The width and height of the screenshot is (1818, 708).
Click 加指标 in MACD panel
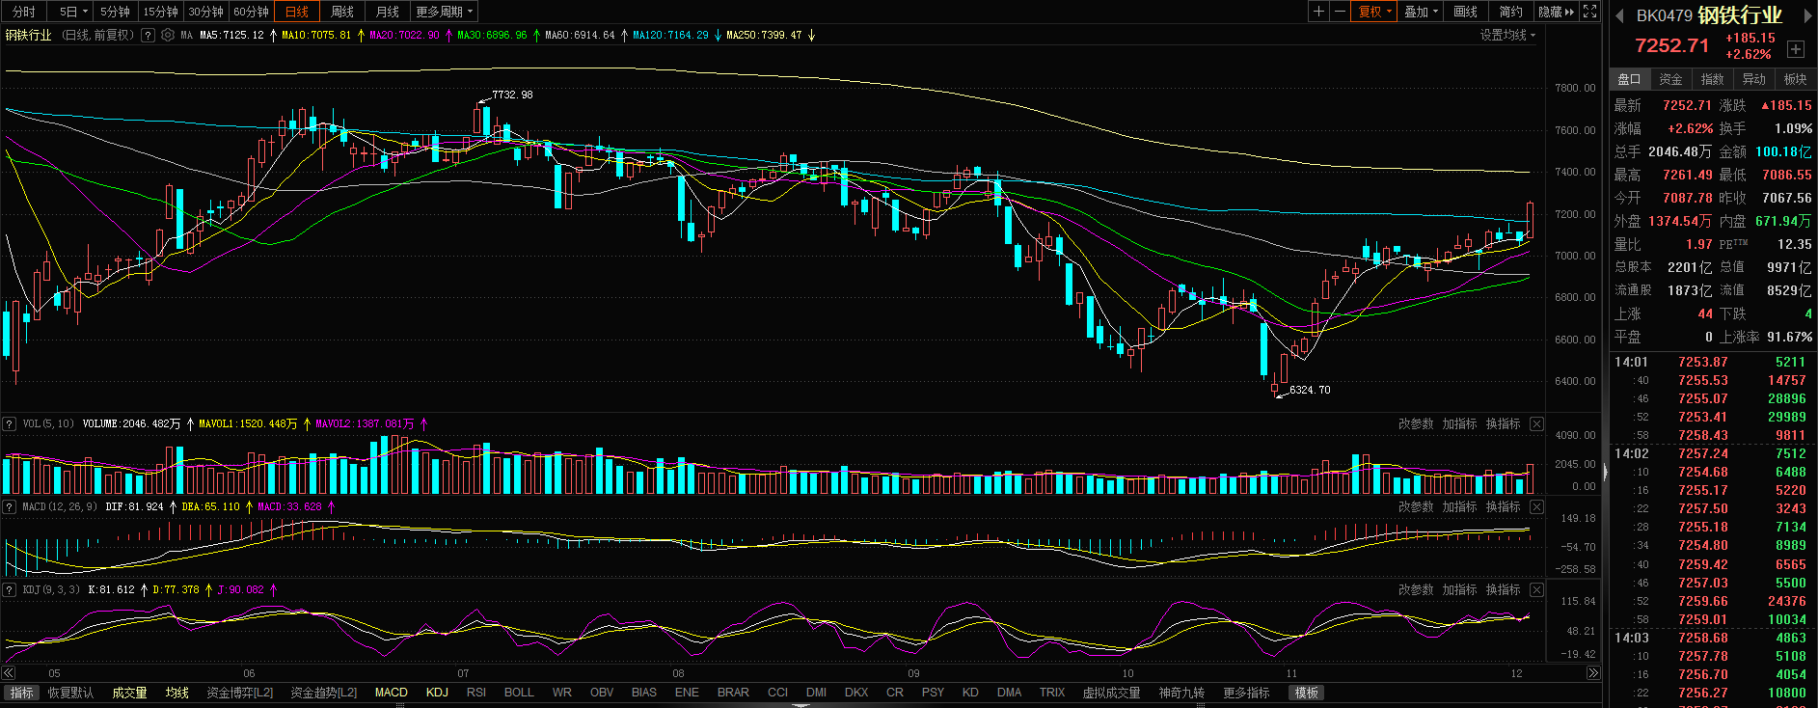coord(1459,507)
